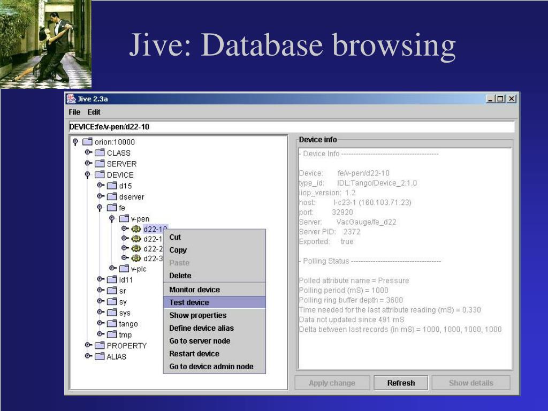Collapse the v-pen tree node
The height and width of the screenshot is (411, 548).
(112, 219)
